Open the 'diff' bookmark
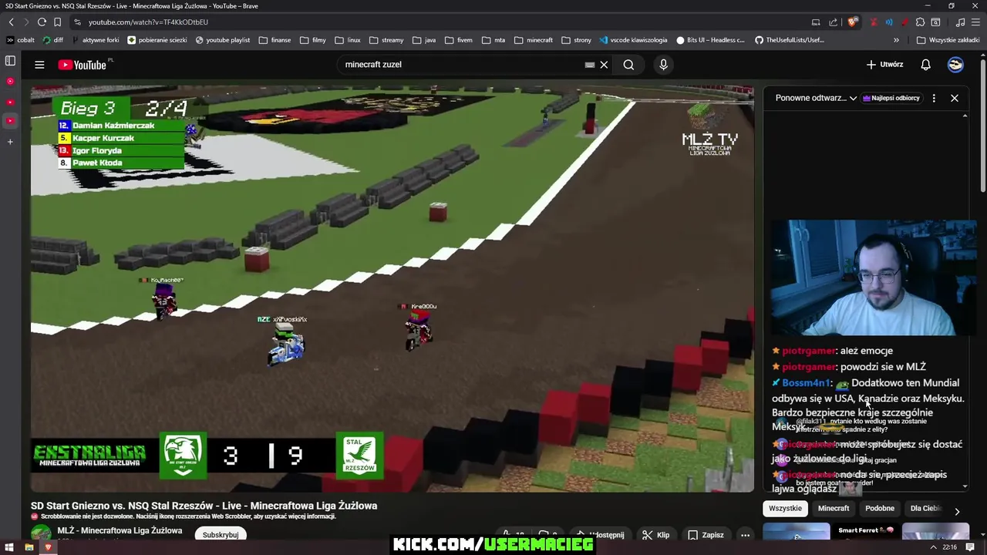Image resolution: width=987 pixels, height=555 pixels. (x=53, y=40)
